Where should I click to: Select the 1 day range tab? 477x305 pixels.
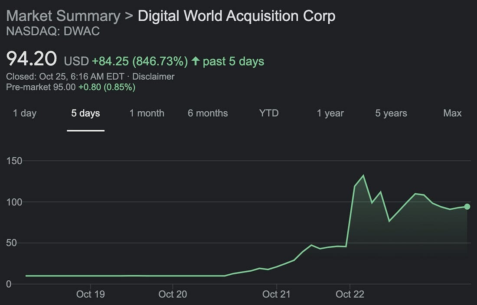[25, 114]
